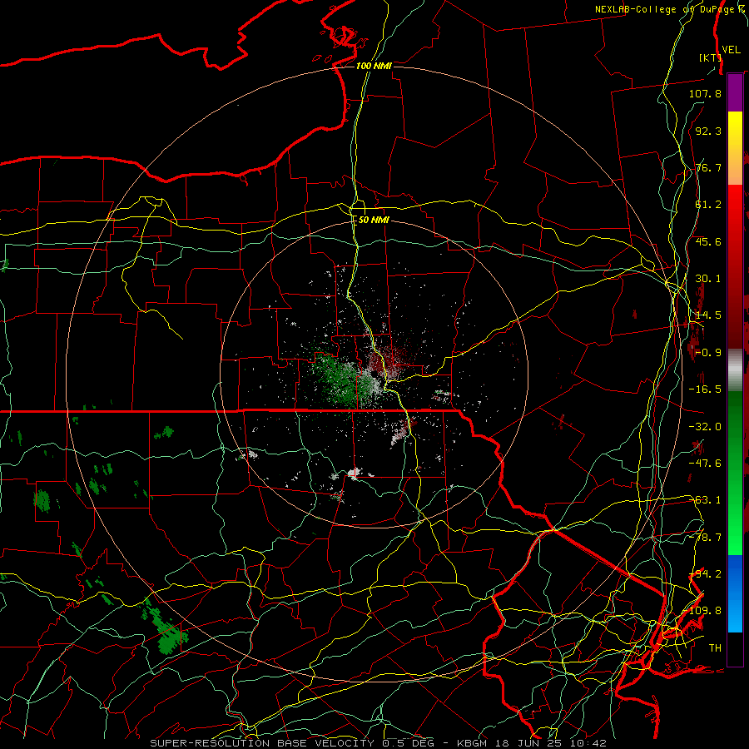Image resolution: width=749 pixels, height=749 pixels.
Task: Click the -0.9 velocity scale value
Action: point(708,353)
